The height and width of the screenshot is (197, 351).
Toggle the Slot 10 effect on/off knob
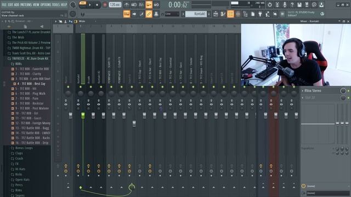pyautogui.click(x=343, y=97)
